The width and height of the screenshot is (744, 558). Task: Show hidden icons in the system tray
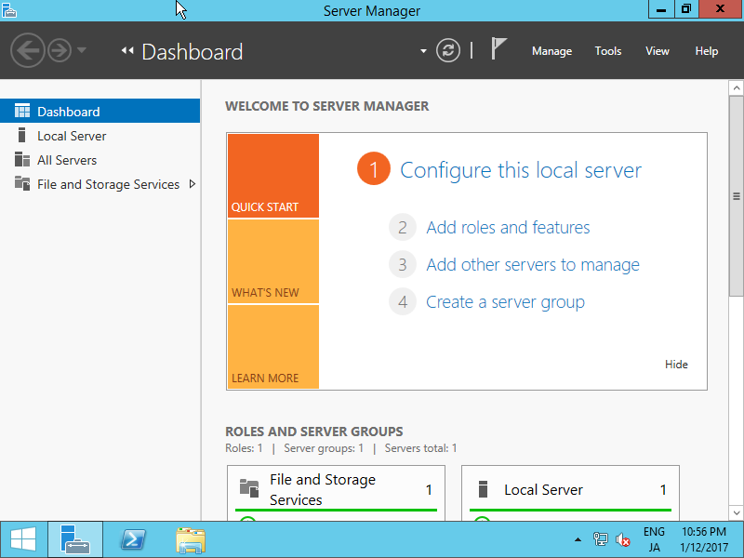pyautogui.click(x=578, y=539)
